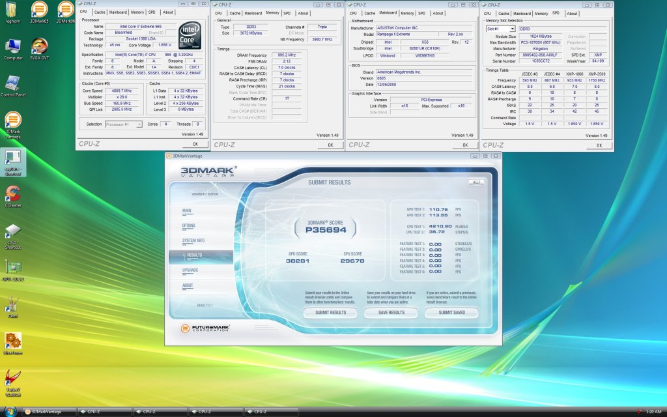Image resolution: width=667 pixels, height=417 pixels.
Task: Open the About tab in the first CPU-Z window
Action: [x=168, y=12]
